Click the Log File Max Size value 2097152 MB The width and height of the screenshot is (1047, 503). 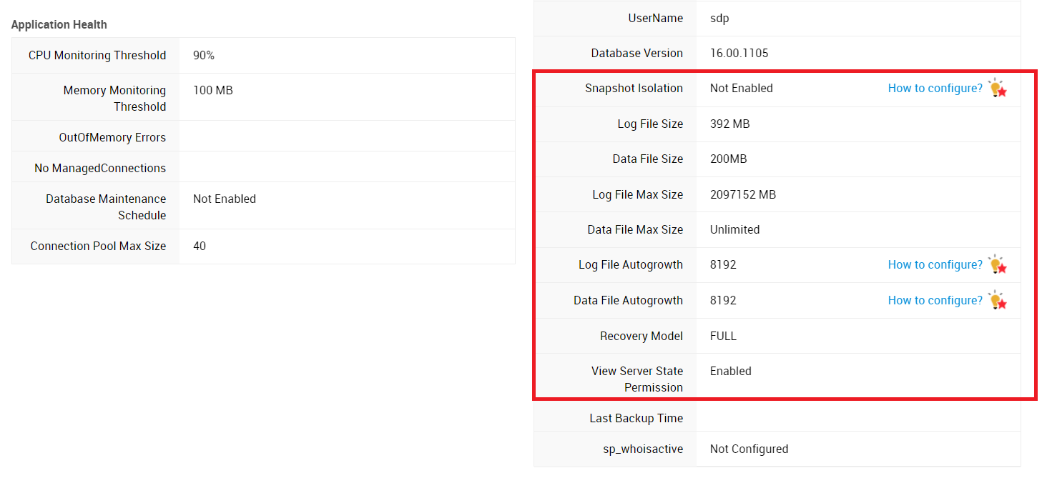click(742, 195)
